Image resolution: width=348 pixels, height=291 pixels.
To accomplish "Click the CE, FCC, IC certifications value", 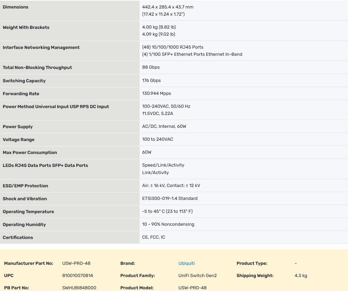I will coord(154,237).
